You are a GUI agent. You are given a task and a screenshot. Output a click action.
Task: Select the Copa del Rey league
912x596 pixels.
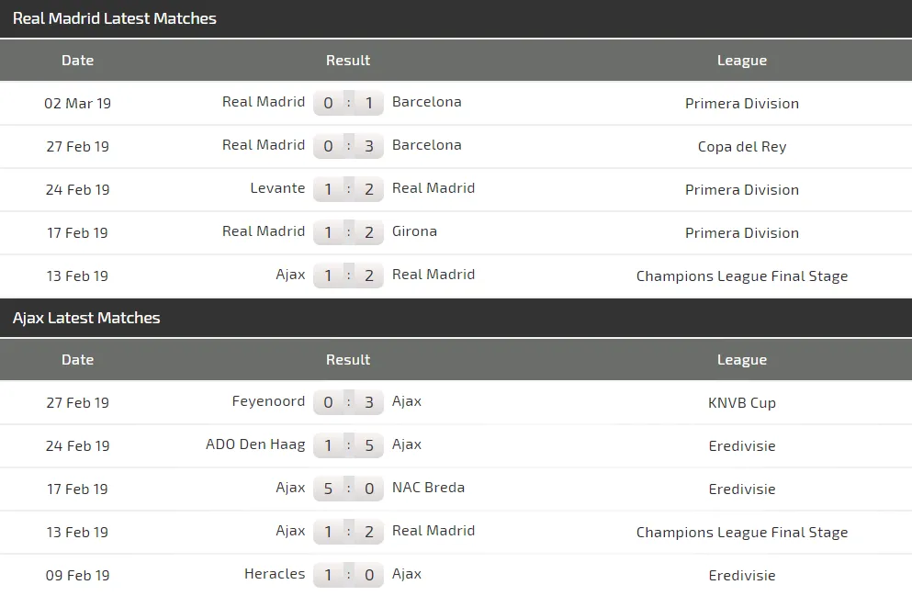click(x=741, y=146)
